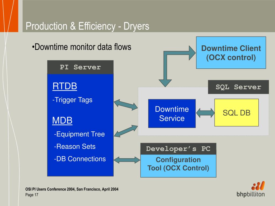Click the 'OSI PI Users Conference 2004' footer text
275x206 pixels.
pyautogui.click(x=72, y=189)
